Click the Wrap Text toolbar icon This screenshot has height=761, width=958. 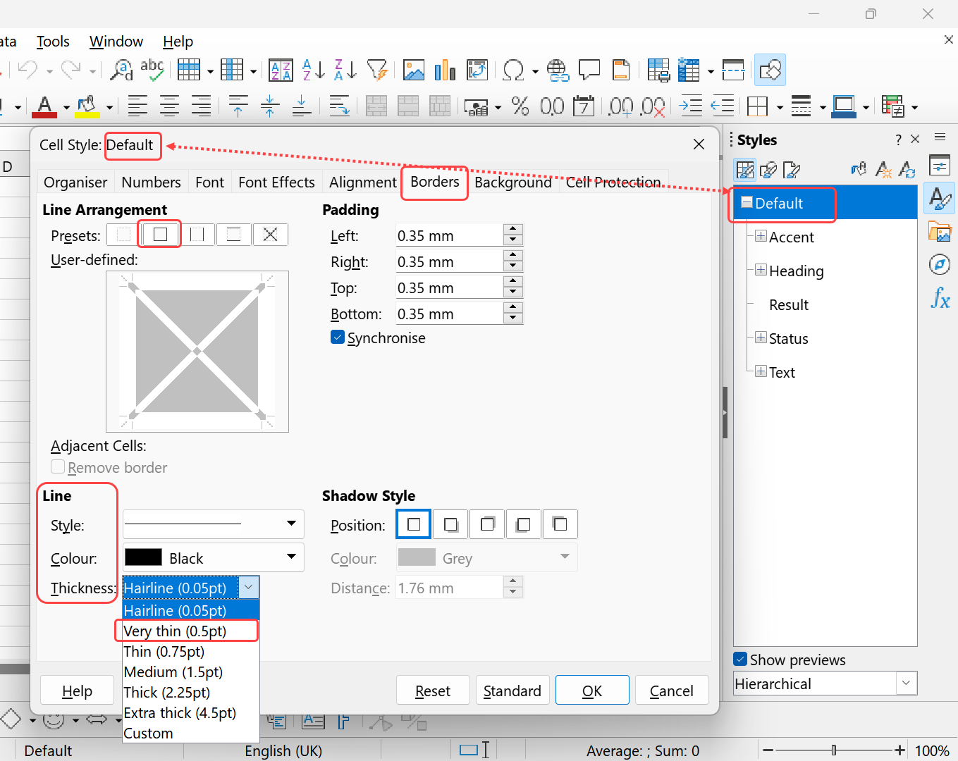(x=340, y=106)
